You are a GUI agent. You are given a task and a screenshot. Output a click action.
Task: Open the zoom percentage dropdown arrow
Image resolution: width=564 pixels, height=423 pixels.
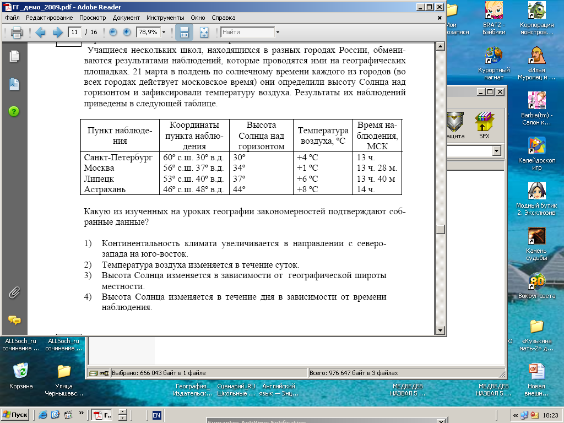pos(164,32)
